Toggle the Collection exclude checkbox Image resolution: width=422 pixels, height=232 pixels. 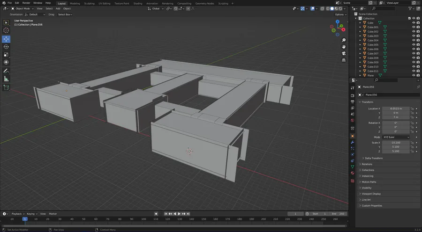coord(409,18)
